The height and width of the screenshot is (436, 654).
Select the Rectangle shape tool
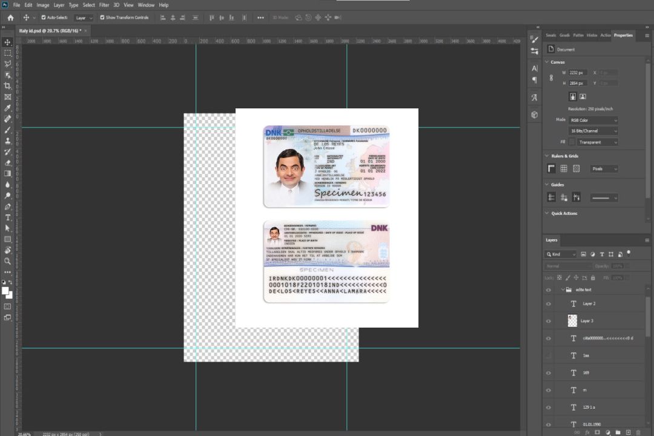point(7,239)
